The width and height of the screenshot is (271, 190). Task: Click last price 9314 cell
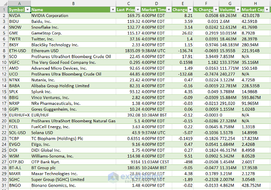coord(129,162)
